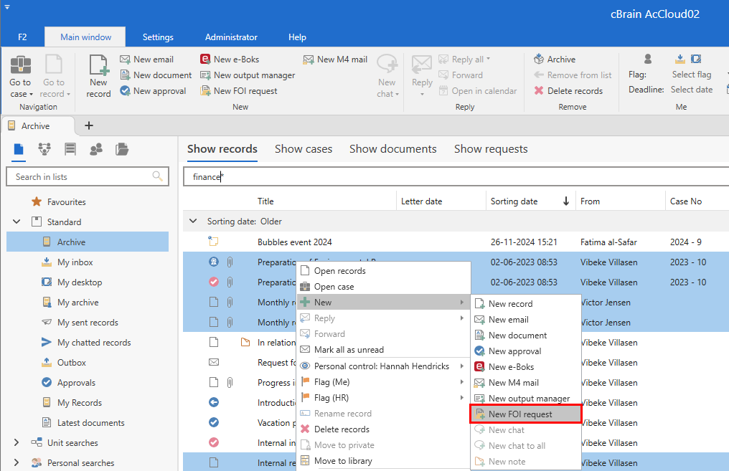Switch to the Settings ribbon tab

pos(158,37)
